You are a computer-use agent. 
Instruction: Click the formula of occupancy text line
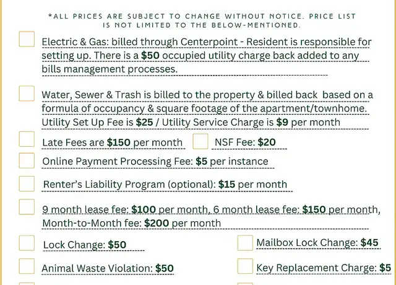[x=204, y=109]
